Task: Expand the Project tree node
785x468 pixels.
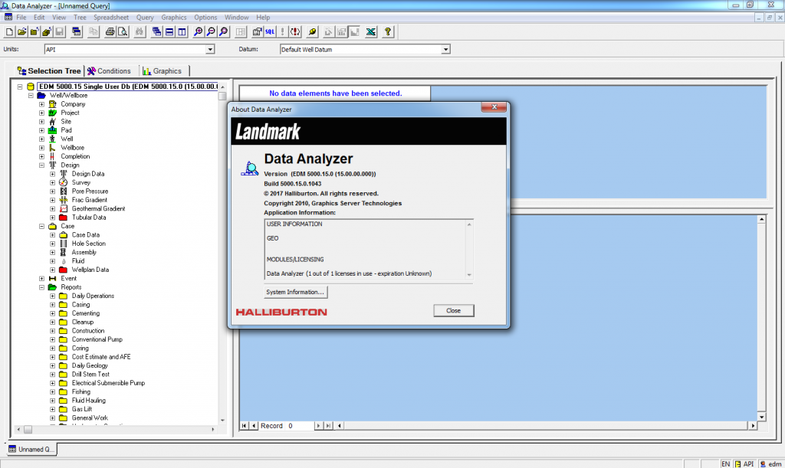Action: pyautogui.click(x=41, y=113)
